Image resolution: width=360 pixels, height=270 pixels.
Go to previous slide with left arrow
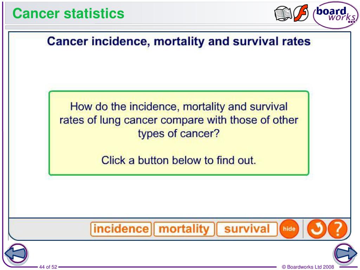(16, 254)
